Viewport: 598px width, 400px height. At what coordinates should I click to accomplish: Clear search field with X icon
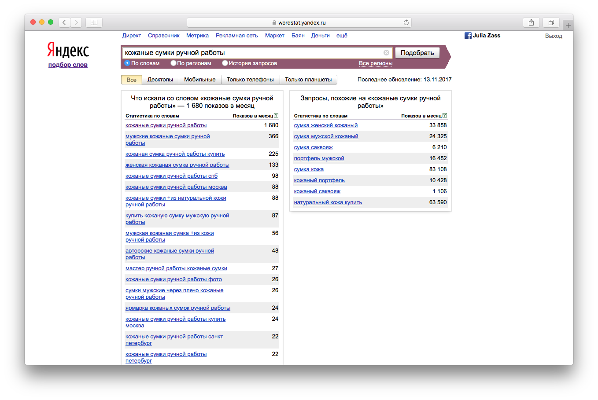coord(386,53)
